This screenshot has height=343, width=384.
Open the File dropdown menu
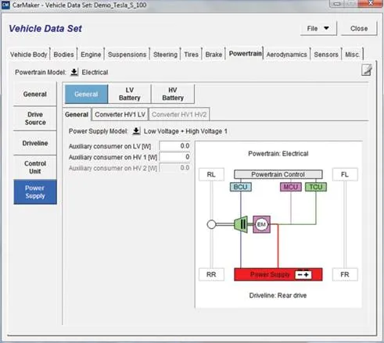(318, 28)
